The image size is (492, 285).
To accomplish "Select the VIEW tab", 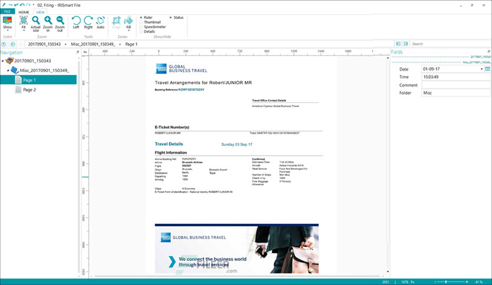I will coord(40,12).
